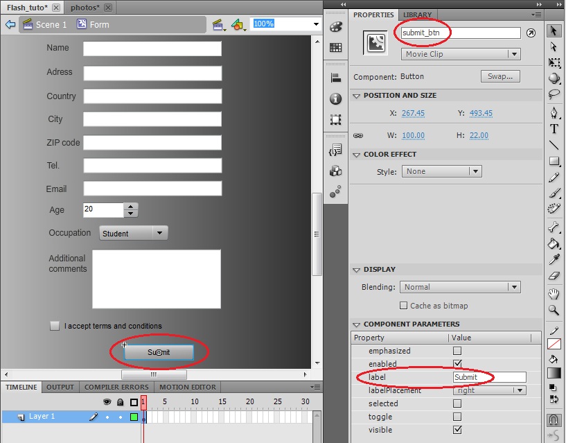Open the Color palette panel icon
The height and width of the screenshot is (443, 566).
(x=336, y=27)
